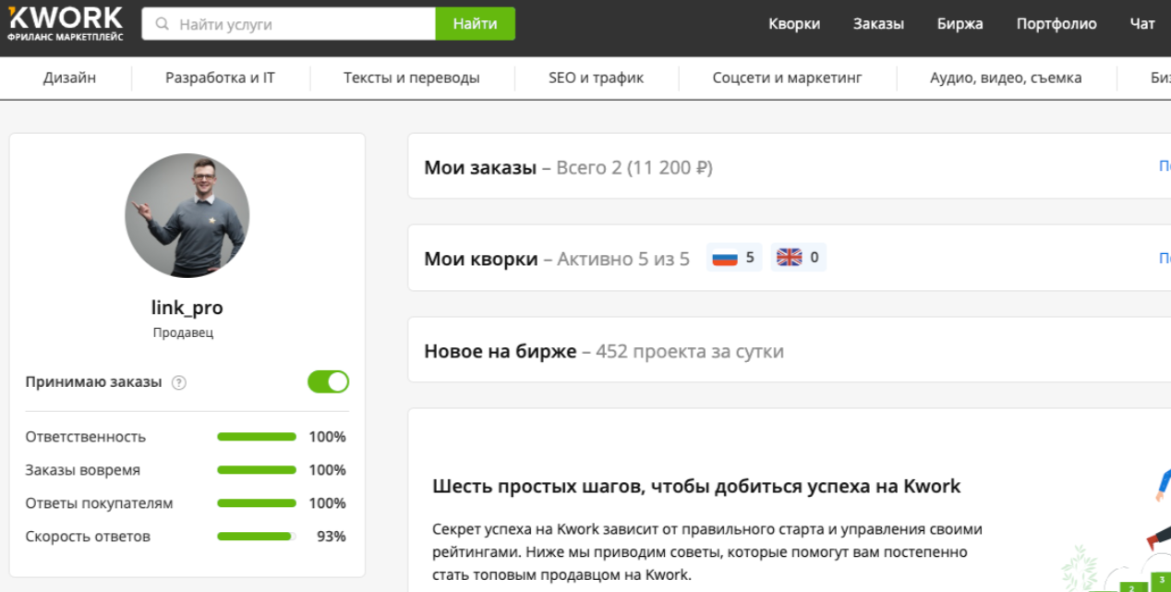Click the link_pro profile photo

pos(187,215)
